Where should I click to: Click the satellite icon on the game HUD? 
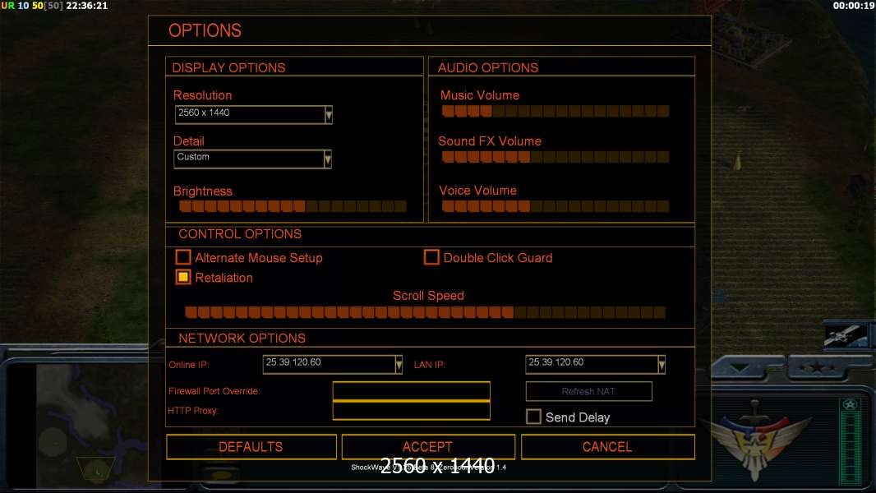tap(844, 335)
